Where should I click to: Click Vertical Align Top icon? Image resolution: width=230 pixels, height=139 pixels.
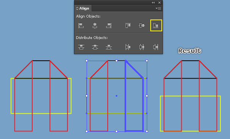pos(128,25)
